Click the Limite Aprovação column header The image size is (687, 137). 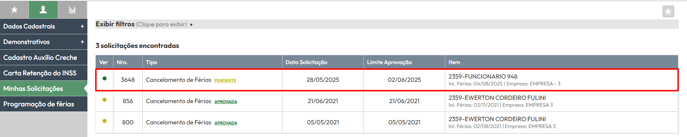[x=389, y=62]
